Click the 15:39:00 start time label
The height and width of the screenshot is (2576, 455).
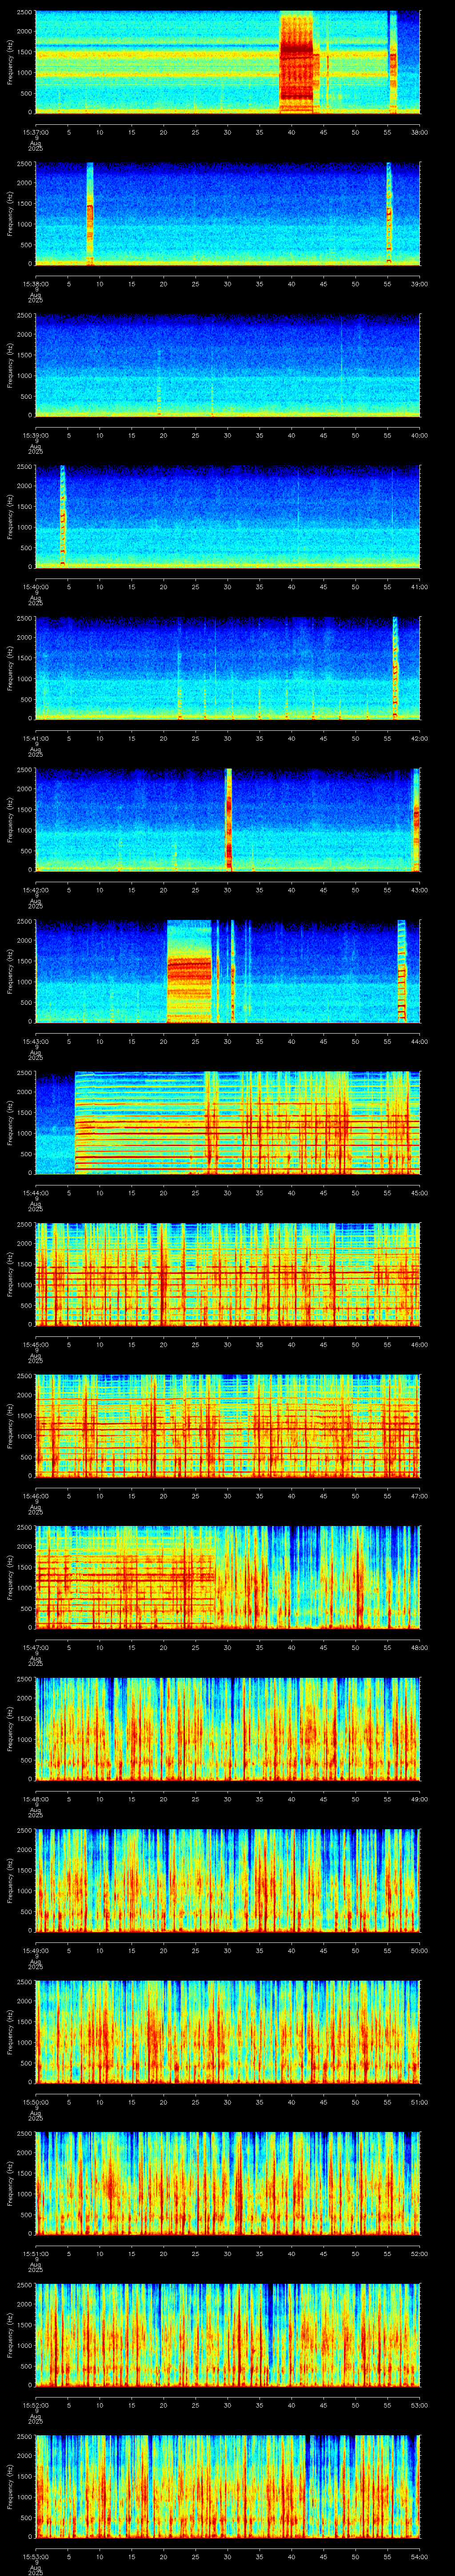(x=35, y=435)
